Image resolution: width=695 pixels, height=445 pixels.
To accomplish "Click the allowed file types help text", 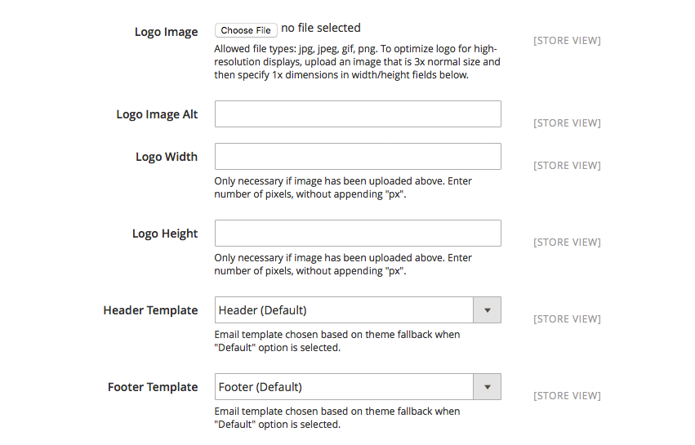I will [357, 62].
